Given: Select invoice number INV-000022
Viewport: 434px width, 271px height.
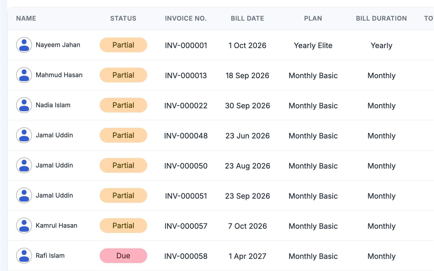Looking at the screenshot, I should pyautogui.click(x=186, y=106).
